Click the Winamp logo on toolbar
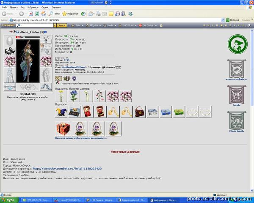Screen dimensions: 254x203 pos(8,25)
